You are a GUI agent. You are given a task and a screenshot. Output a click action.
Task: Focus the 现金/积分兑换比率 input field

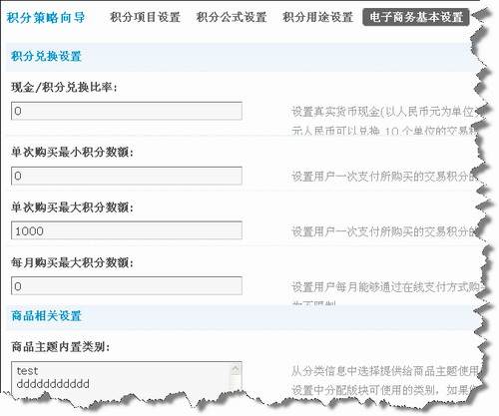tap(127, 111)
